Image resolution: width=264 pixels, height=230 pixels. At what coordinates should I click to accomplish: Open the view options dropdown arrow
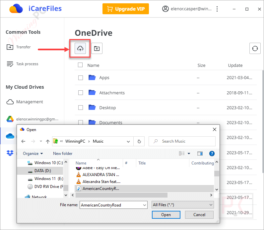pos(189,154)
